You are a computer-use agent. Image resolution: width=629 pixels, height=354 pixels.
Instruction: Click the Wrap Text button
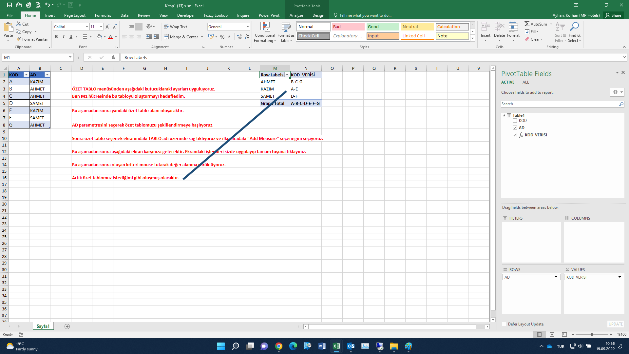176,27
